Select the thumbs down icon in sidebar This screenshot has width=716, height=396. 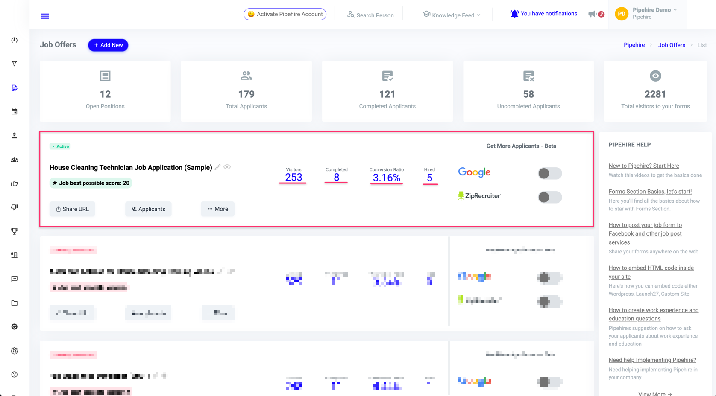(x=14, y=207)
